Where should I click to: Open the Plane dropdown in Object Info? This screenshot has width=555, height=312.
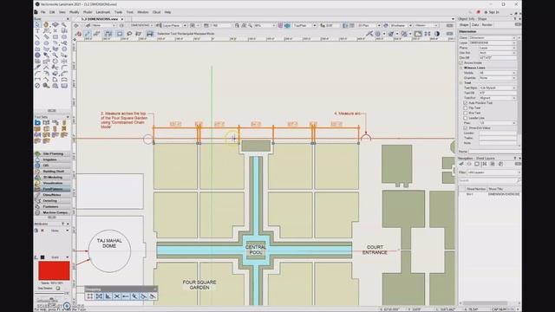497,48
